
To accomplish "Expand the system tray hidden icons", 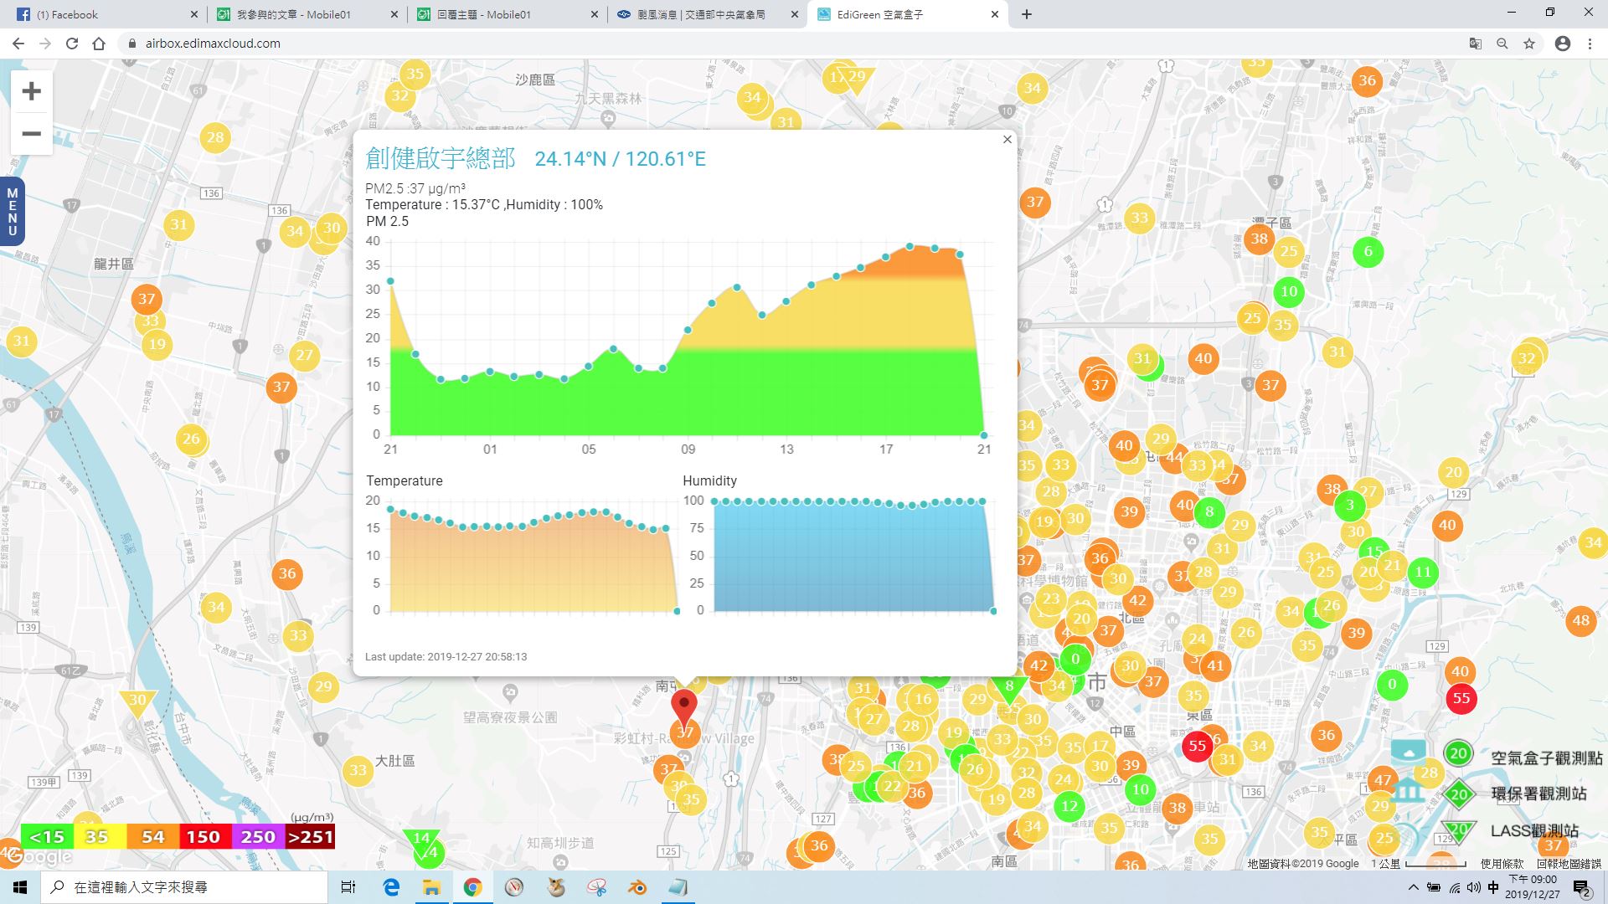I will [1414, 887].
